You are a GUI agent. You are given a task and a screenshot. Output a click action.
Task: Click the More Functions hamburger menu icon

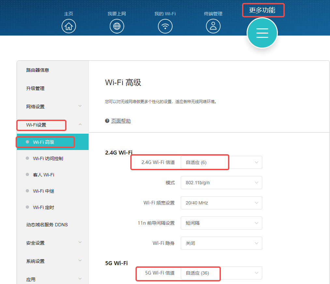(x=262, y=33)
